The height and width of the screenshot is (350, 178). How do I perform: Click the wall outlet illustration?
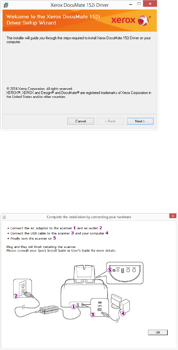23,288
